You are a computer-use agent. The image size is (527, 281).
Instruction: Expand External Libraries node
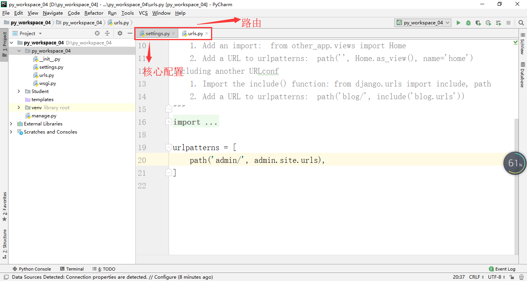[x=11, y=124]
